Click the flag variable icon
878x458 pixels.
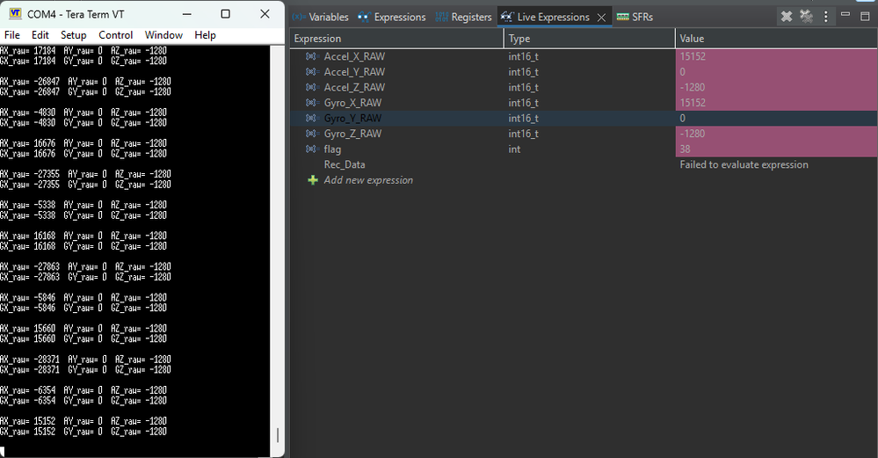coord(311,149)
